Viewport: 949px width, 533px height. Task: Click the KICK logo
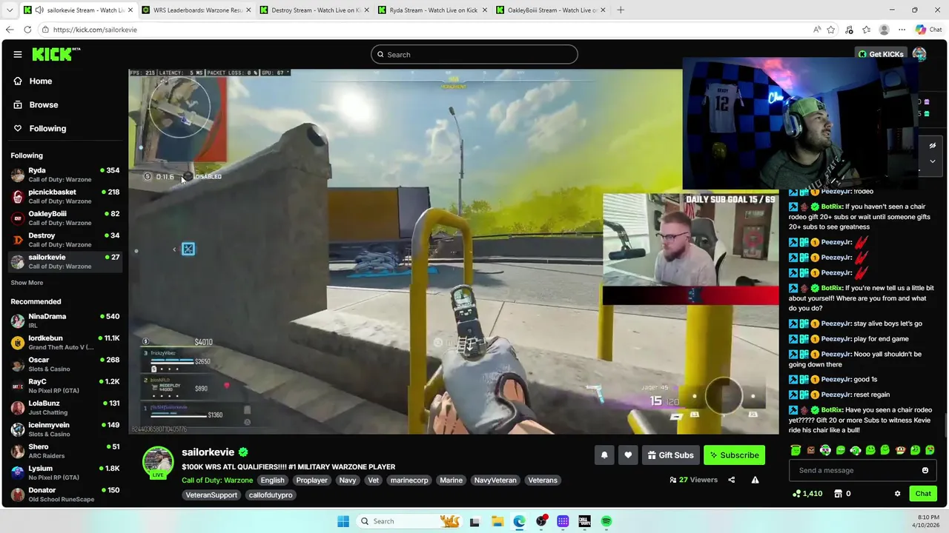pyautogui.click(x=56, y=54)
